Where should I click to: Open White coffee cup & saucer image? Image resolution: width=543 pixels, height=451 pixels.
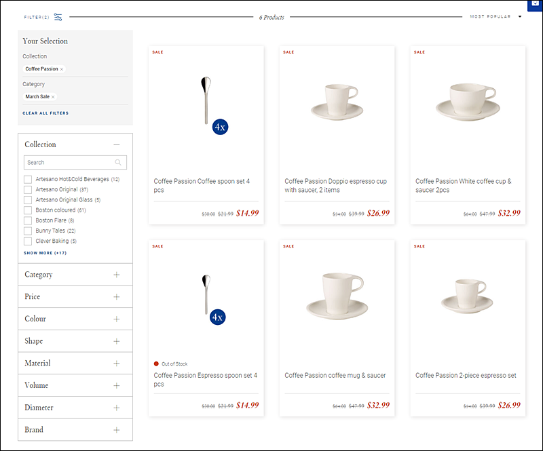tap(468, 102)
